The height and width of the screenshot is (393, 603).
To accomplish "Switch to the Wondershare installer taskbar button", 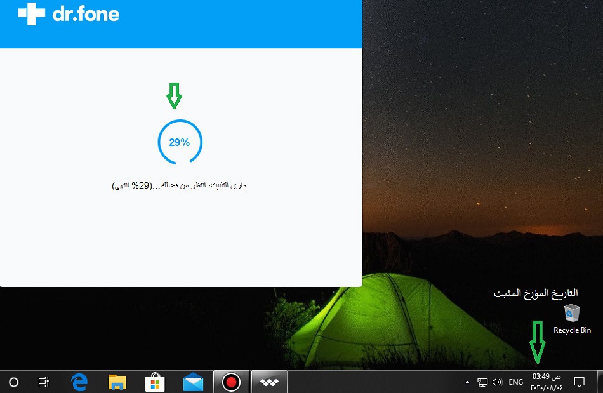I will pos(269,382).
